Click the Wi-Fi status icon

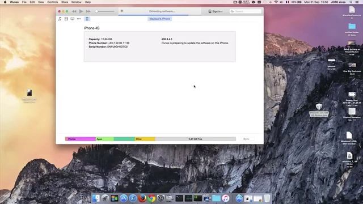(x=276, y=2)
